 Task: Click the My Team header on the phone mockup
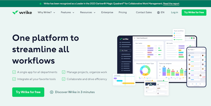(x=191, y=50)
